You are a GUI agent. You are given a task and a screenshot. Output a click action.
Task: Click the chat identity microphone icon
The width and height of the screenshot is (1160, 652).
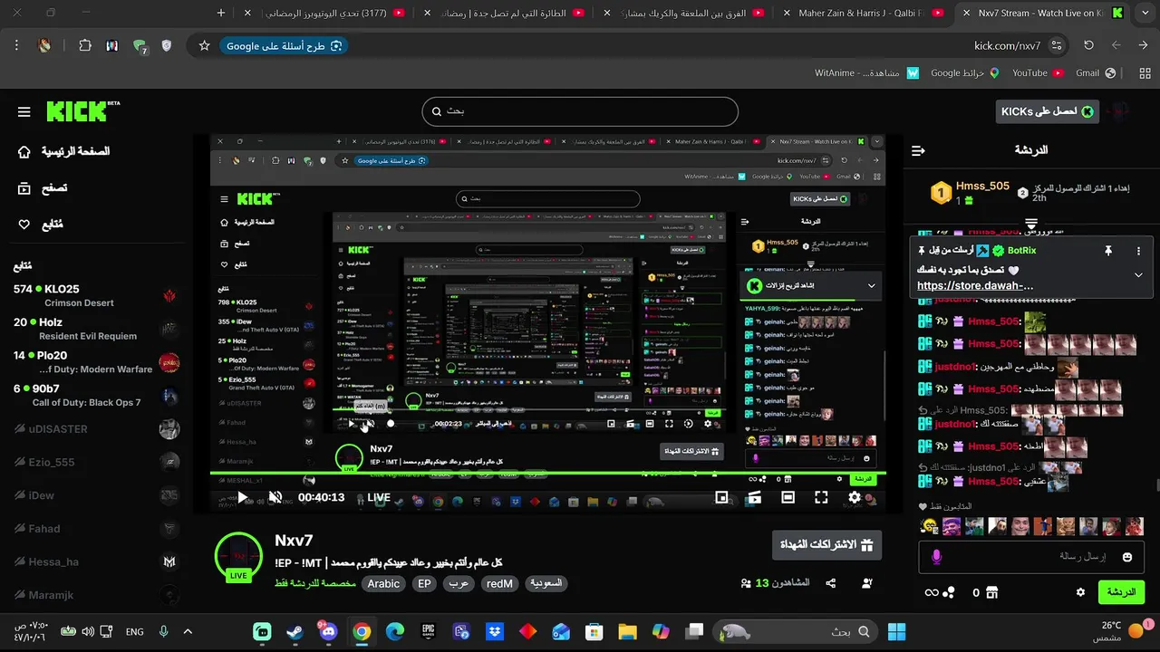(x=936, y=557)
